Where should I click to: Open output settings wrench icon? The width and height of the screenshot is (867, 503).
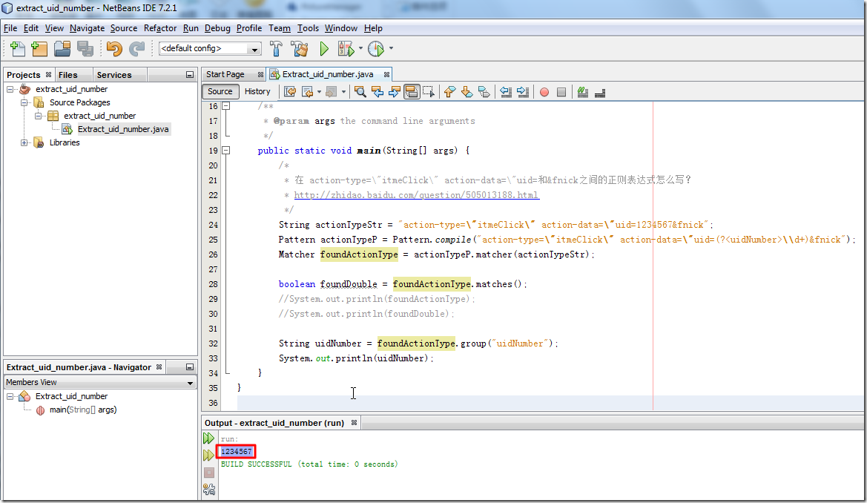pos(209,490)
